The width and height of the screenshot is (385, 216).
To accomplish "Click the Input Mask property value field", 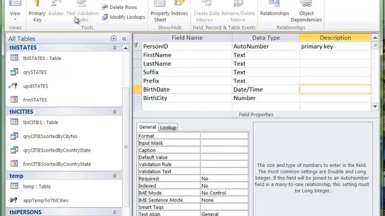I will (224, 143).
